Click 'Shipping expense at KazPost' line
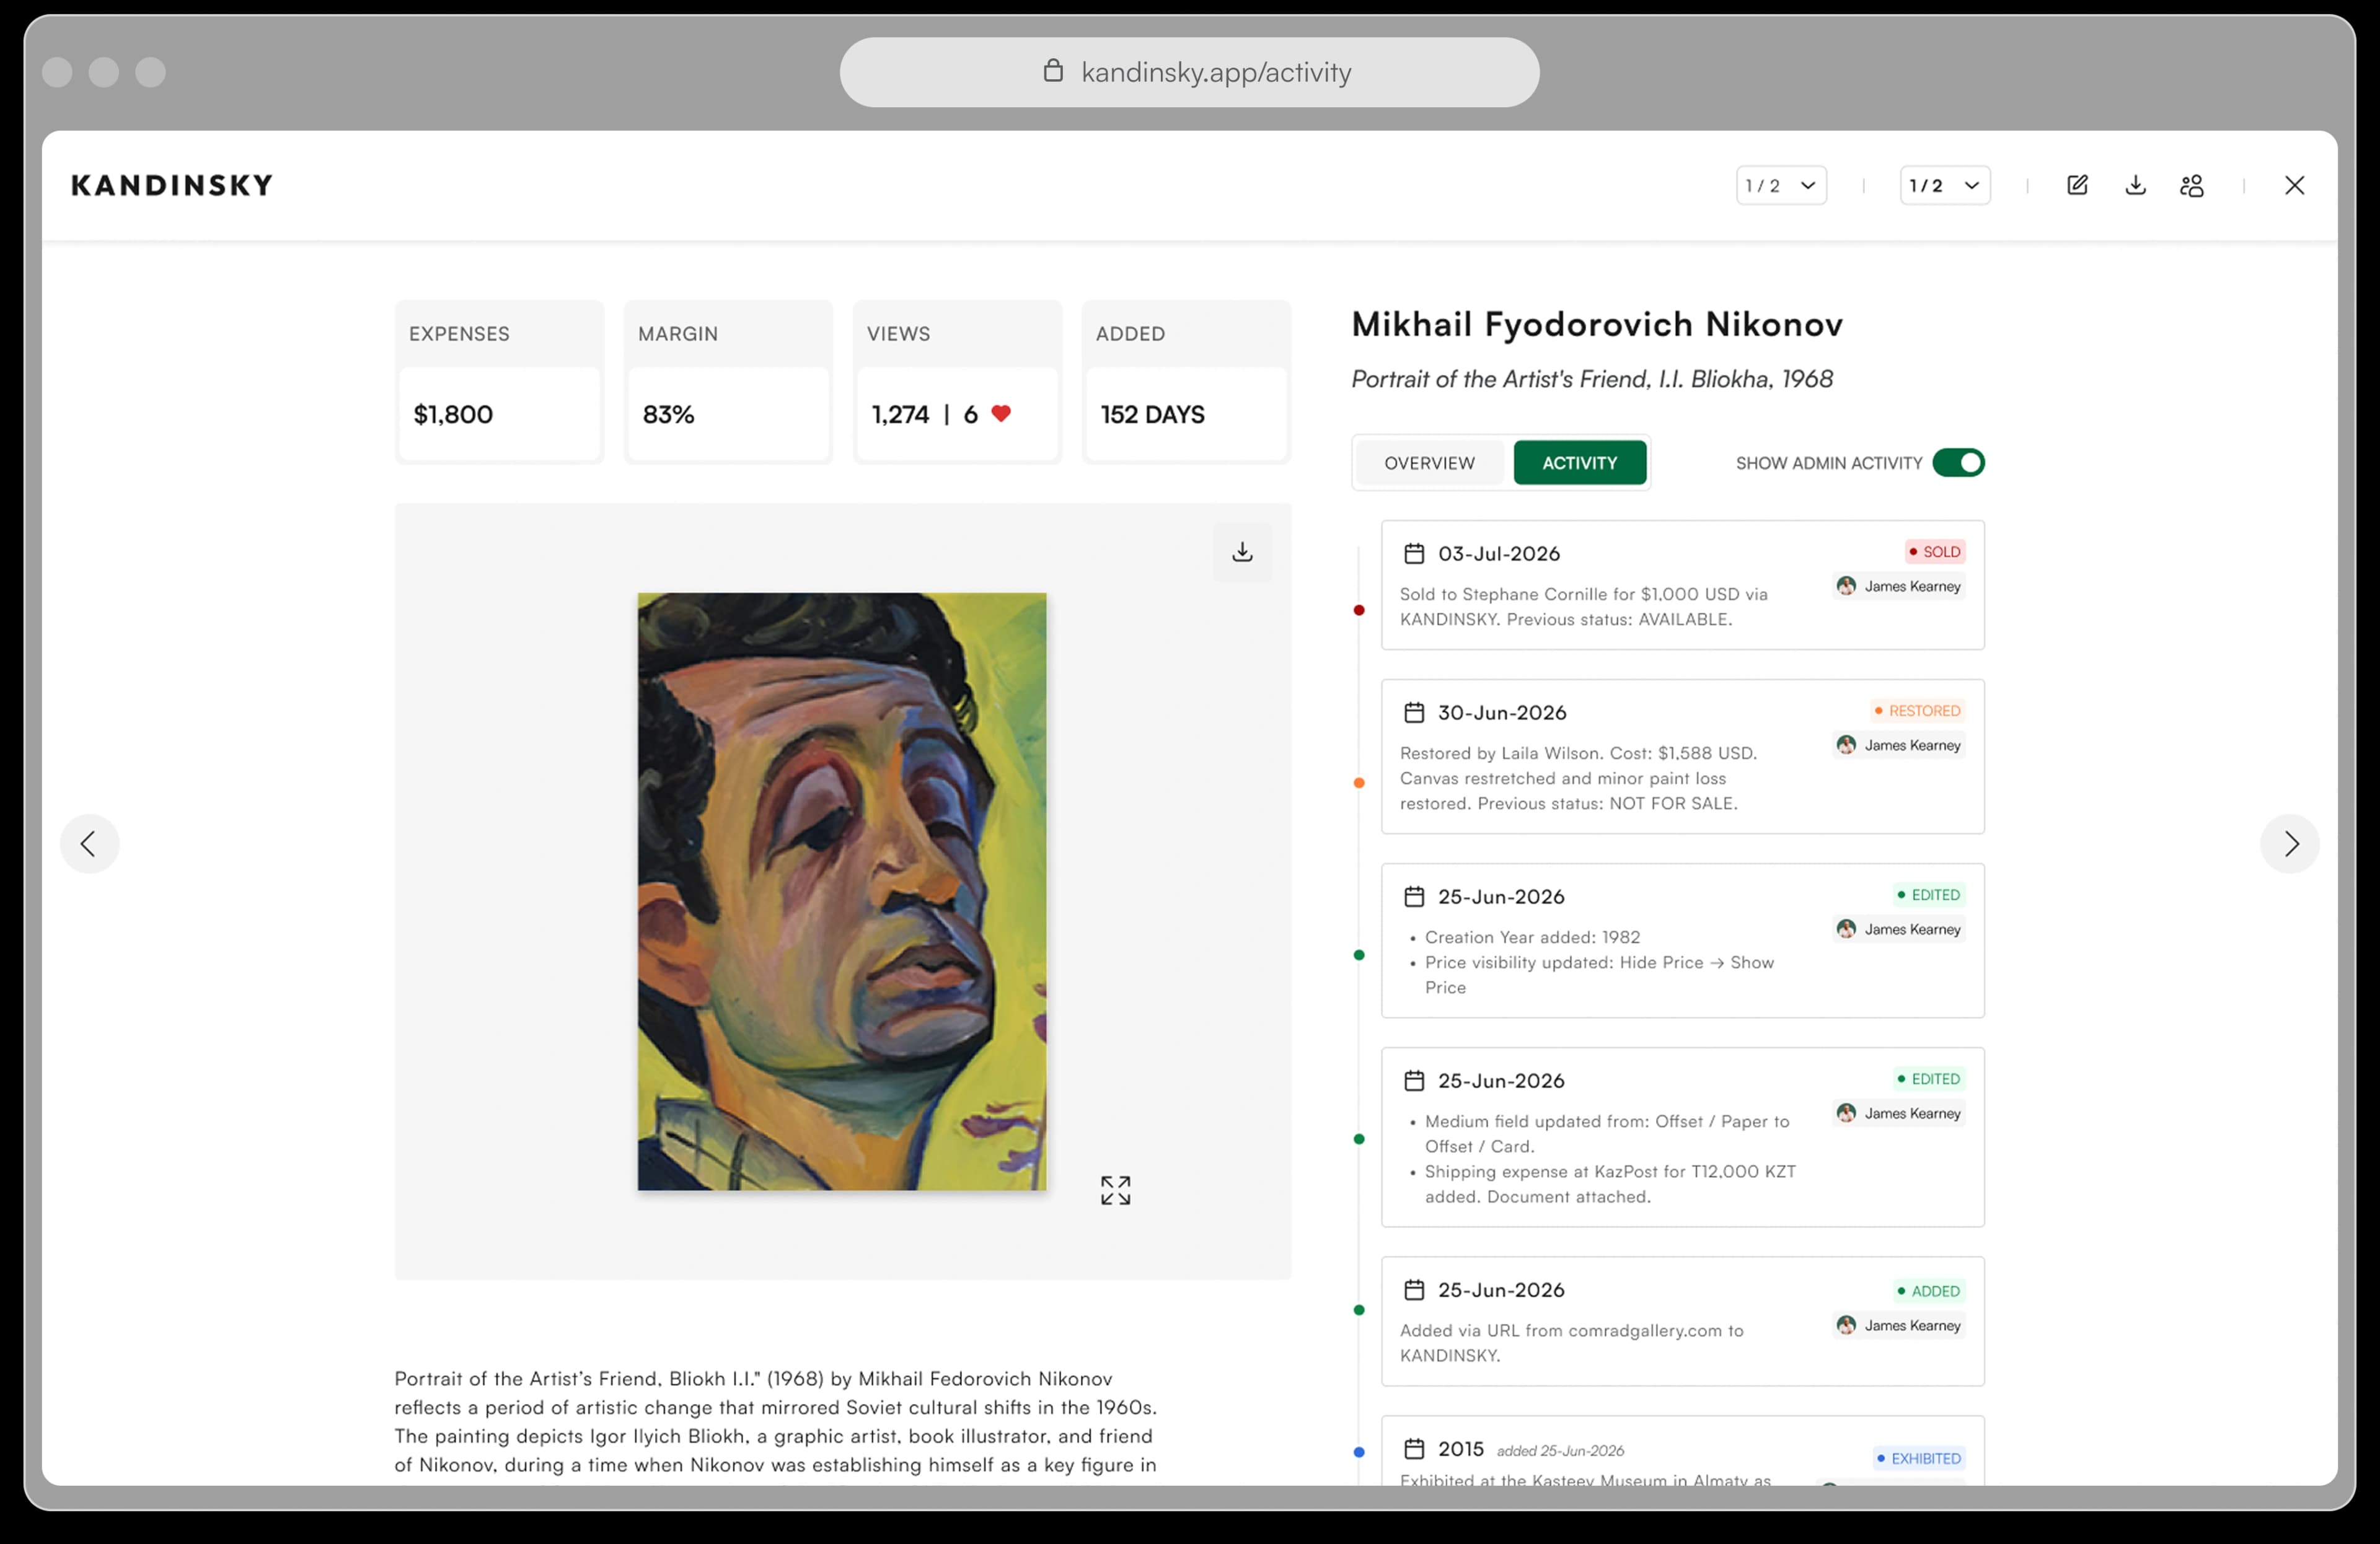Image resolution: width=2380 pixels, height=1544 pixels. 1610,1183
